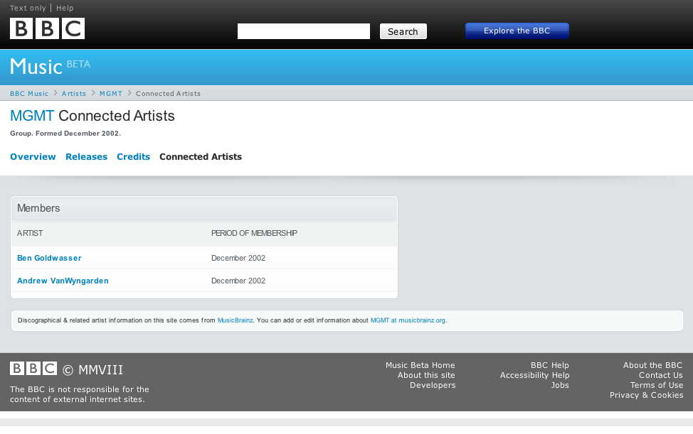Image resolution: width=693 pixels, height=434 pixels.
Task: Open Accessibility Help footer link
Action: click(x=535, y=375)
